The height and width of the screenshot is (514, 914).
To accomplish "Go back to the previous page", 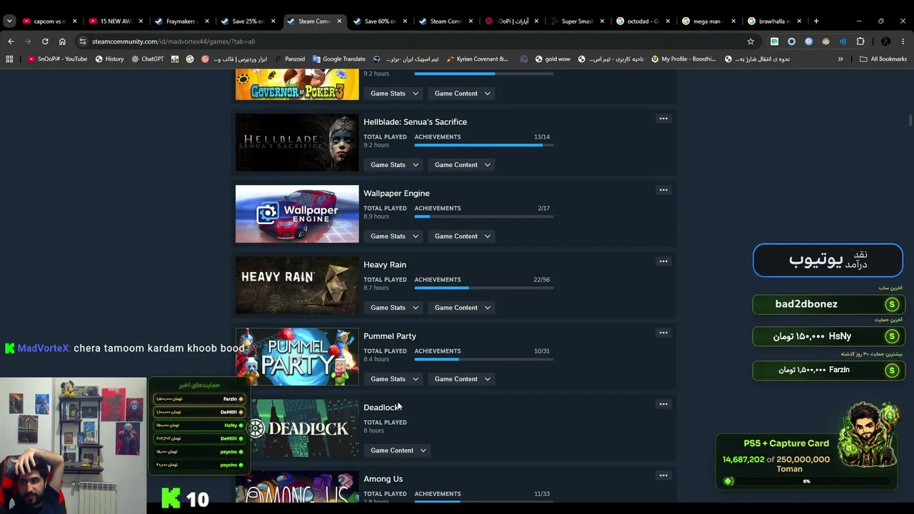I will pos(11,41).
